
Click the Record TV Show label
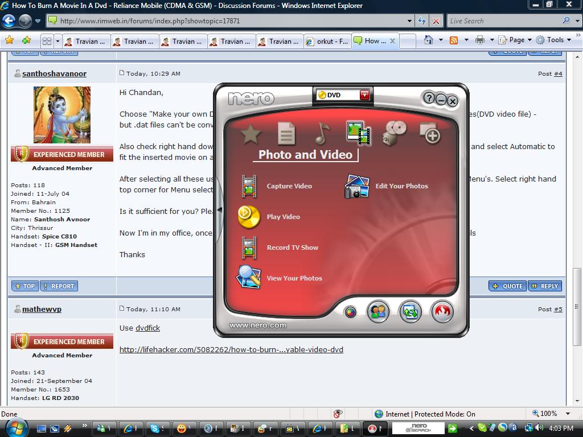click(x=293, y=248)
